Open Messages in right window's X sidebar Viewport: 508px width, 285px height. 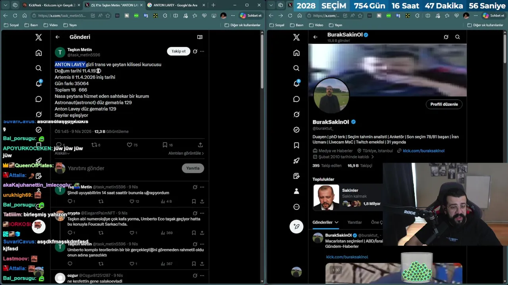coord(296,99)
